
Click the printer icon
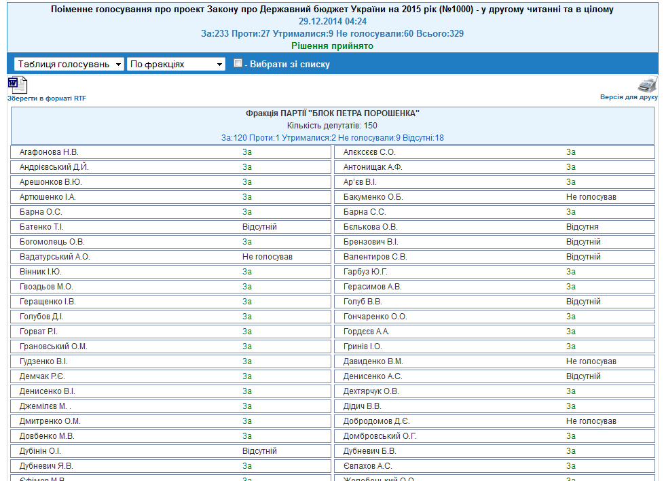[x=647, y=85]
